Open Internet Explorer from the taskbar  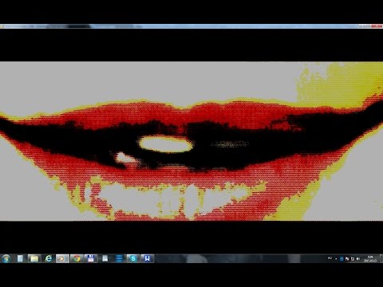click(x=49, y=258)
